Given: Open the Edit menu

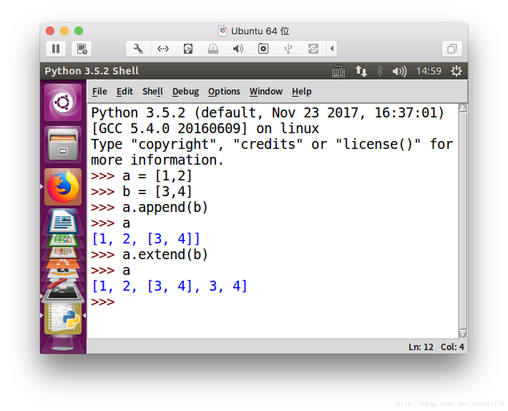Looking at the screenshot, I should point(124,92).
